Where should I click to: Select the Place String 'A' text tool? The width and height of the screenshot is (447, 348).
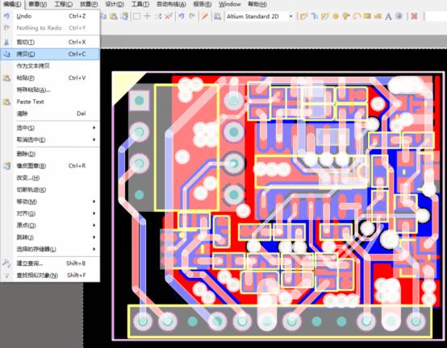tap(388, 16)
